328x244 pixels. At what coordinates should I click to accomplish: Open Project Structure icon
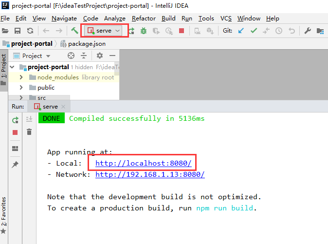pyautogui.click(x=320, y=31)
